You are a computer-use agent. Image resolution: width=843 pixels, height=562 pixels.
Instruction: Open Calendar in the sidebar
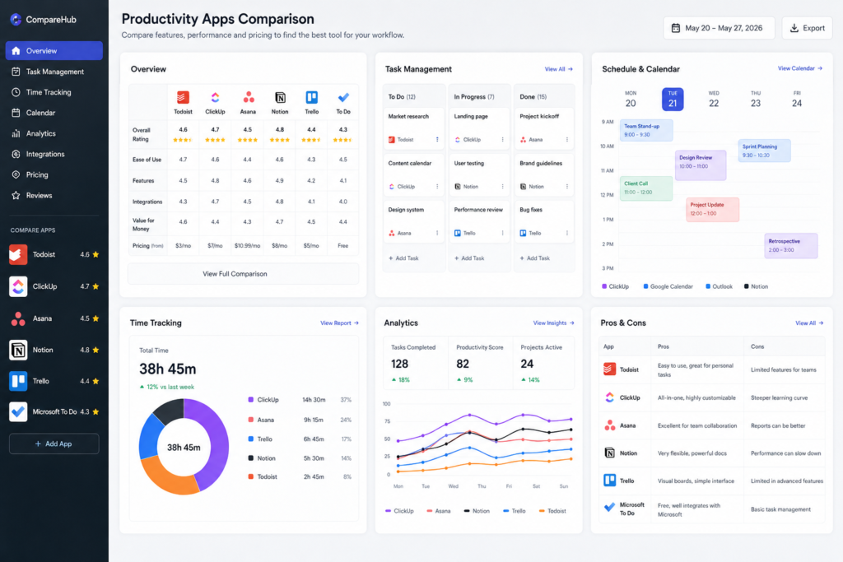coord(54,113)
